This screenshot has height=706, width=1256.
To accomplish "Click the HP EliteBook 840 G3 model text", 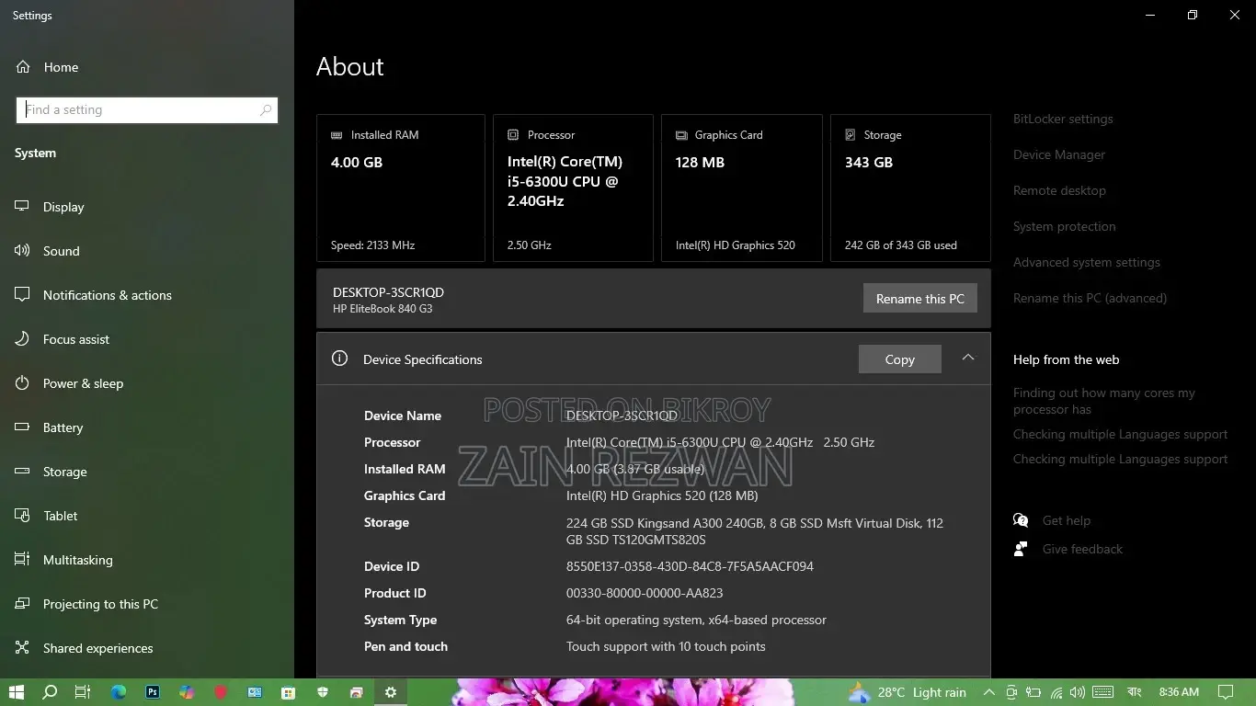I will click(x=383, y=309).
